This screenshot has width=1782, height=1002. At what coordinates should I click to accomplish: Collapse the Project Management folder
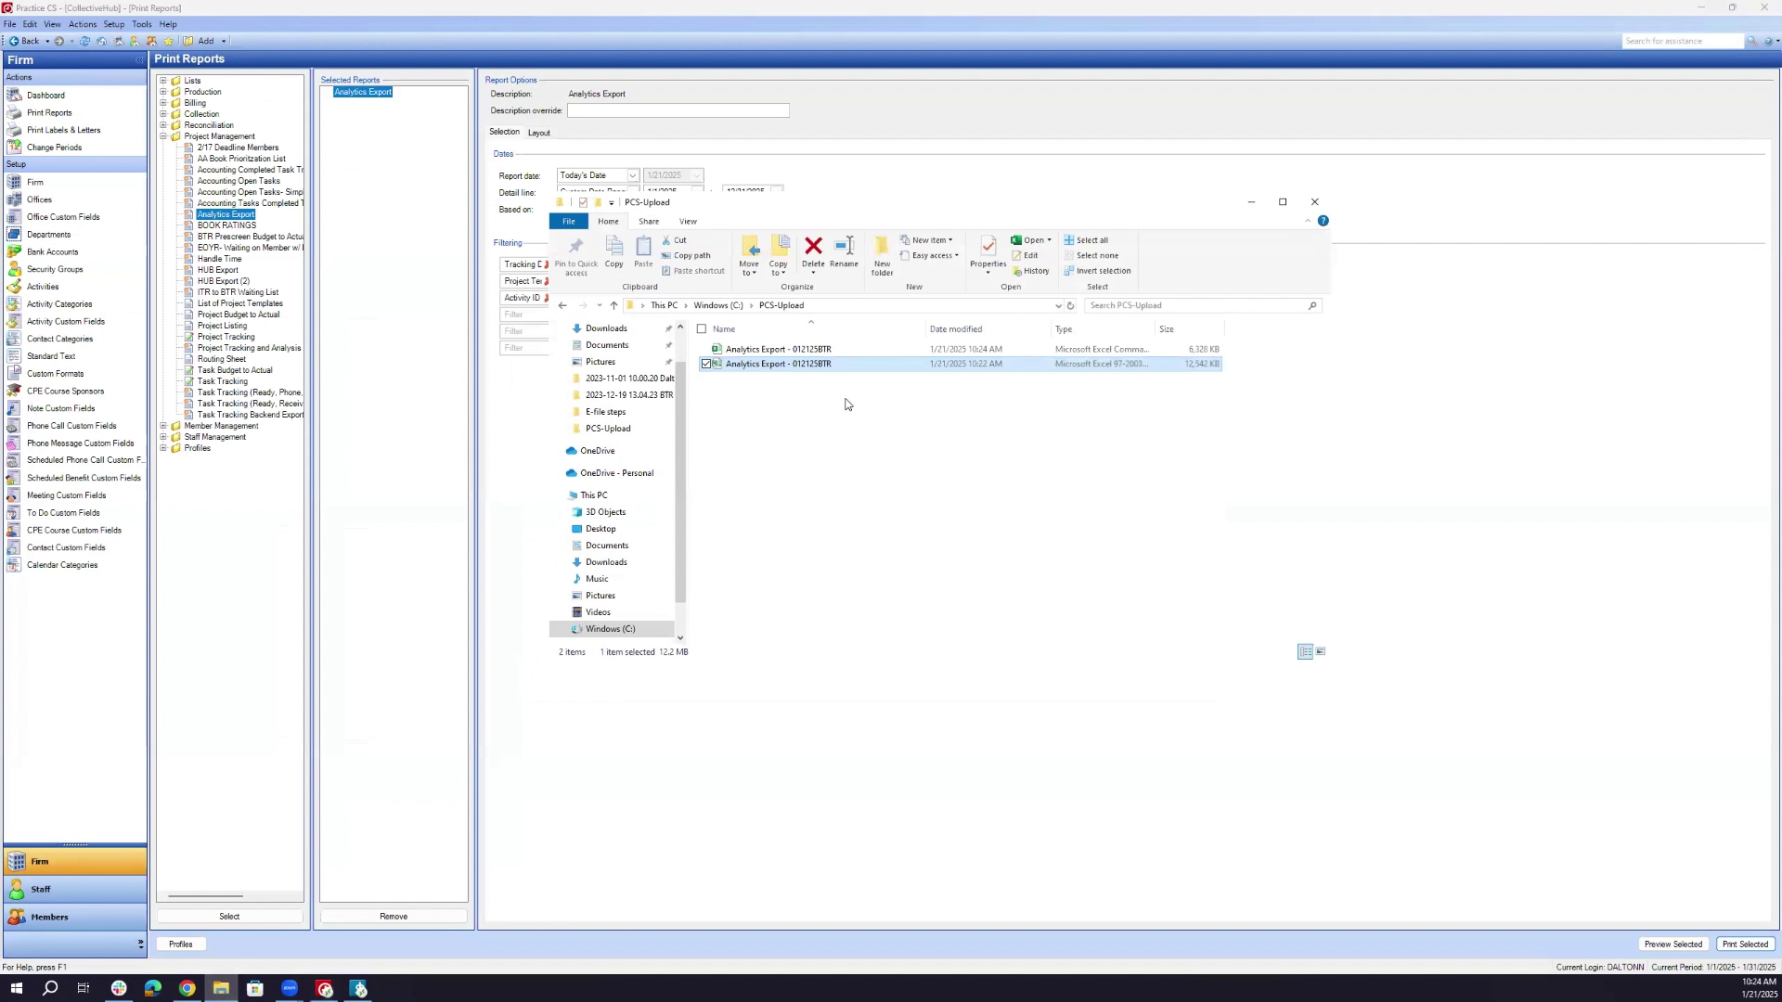point(163,136)
